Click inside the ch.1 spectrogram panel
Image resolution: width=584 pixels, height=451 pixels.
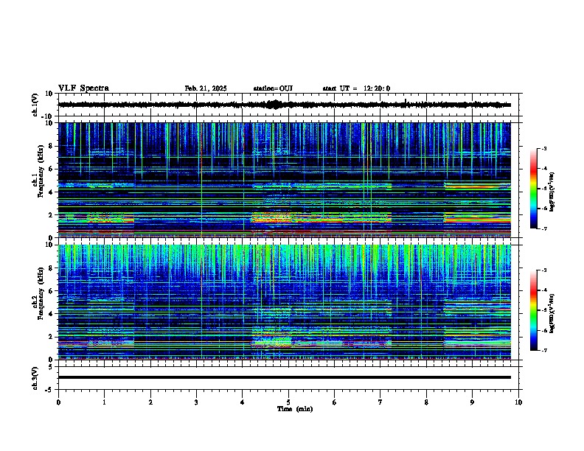click(284, 180)
